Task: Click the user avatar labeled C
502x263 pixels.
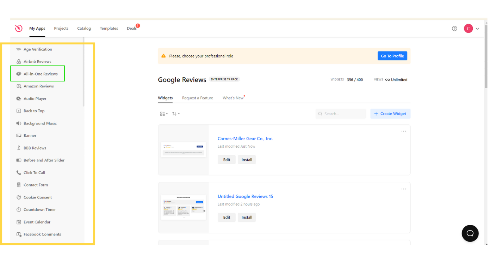Action: point(468,29)
